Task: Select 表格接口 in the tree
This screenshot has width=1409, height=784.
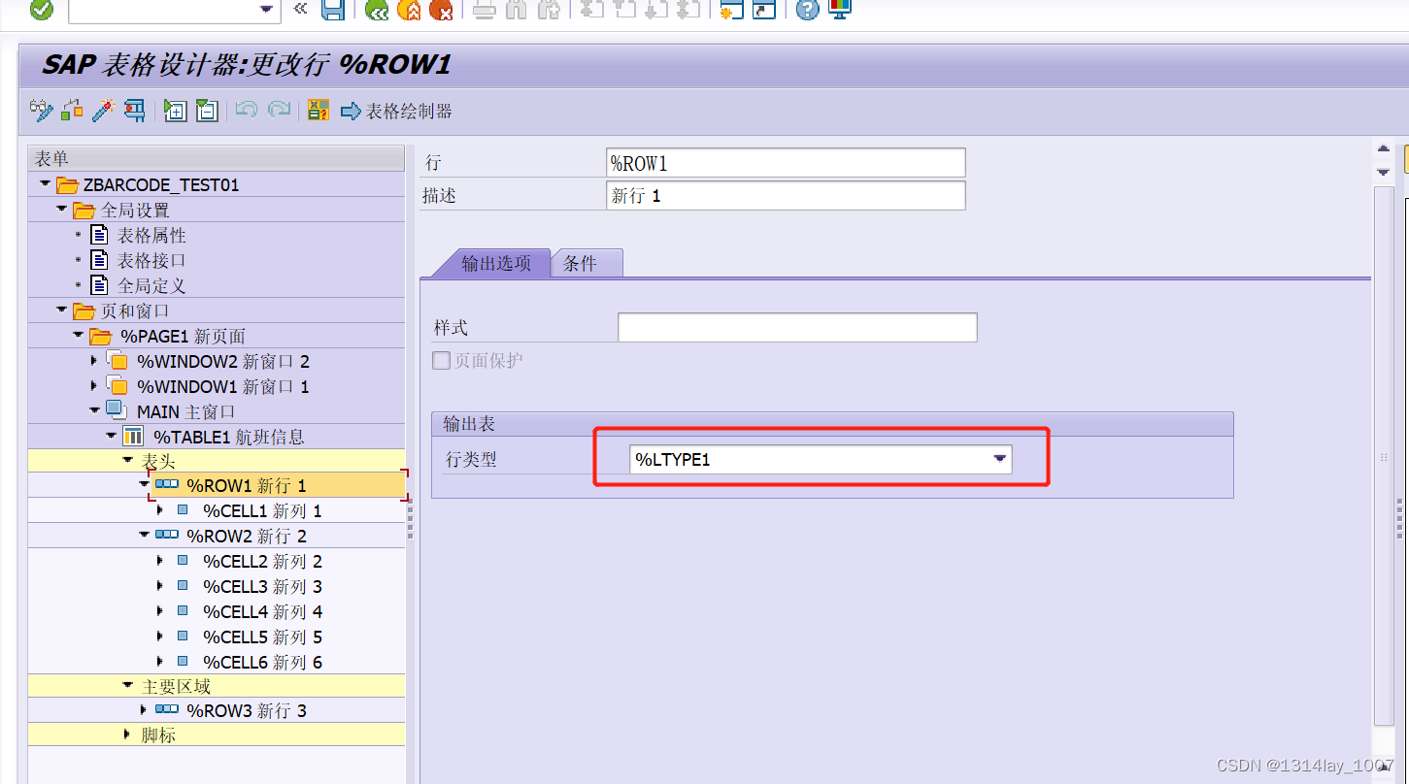Action: tap(151, 260)
